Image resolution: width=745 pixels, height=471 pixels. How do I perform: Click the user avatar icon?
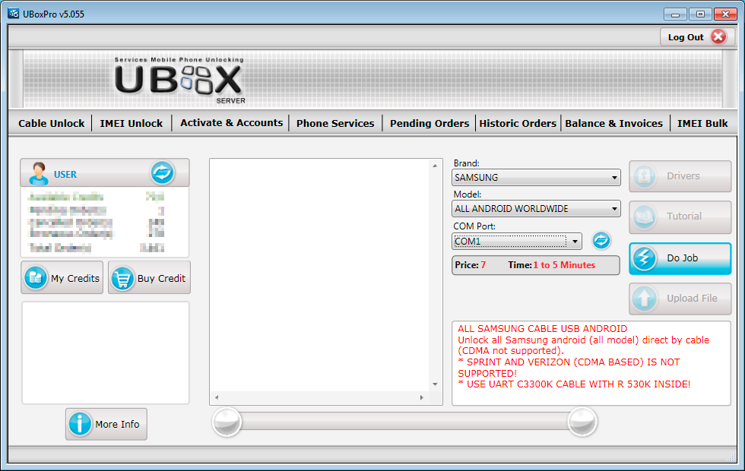point(39,173)
